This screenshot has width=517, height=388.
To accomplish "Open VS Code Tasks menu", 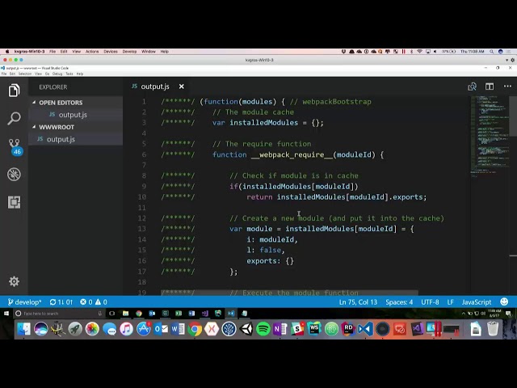I will click(x=69, y=74).
